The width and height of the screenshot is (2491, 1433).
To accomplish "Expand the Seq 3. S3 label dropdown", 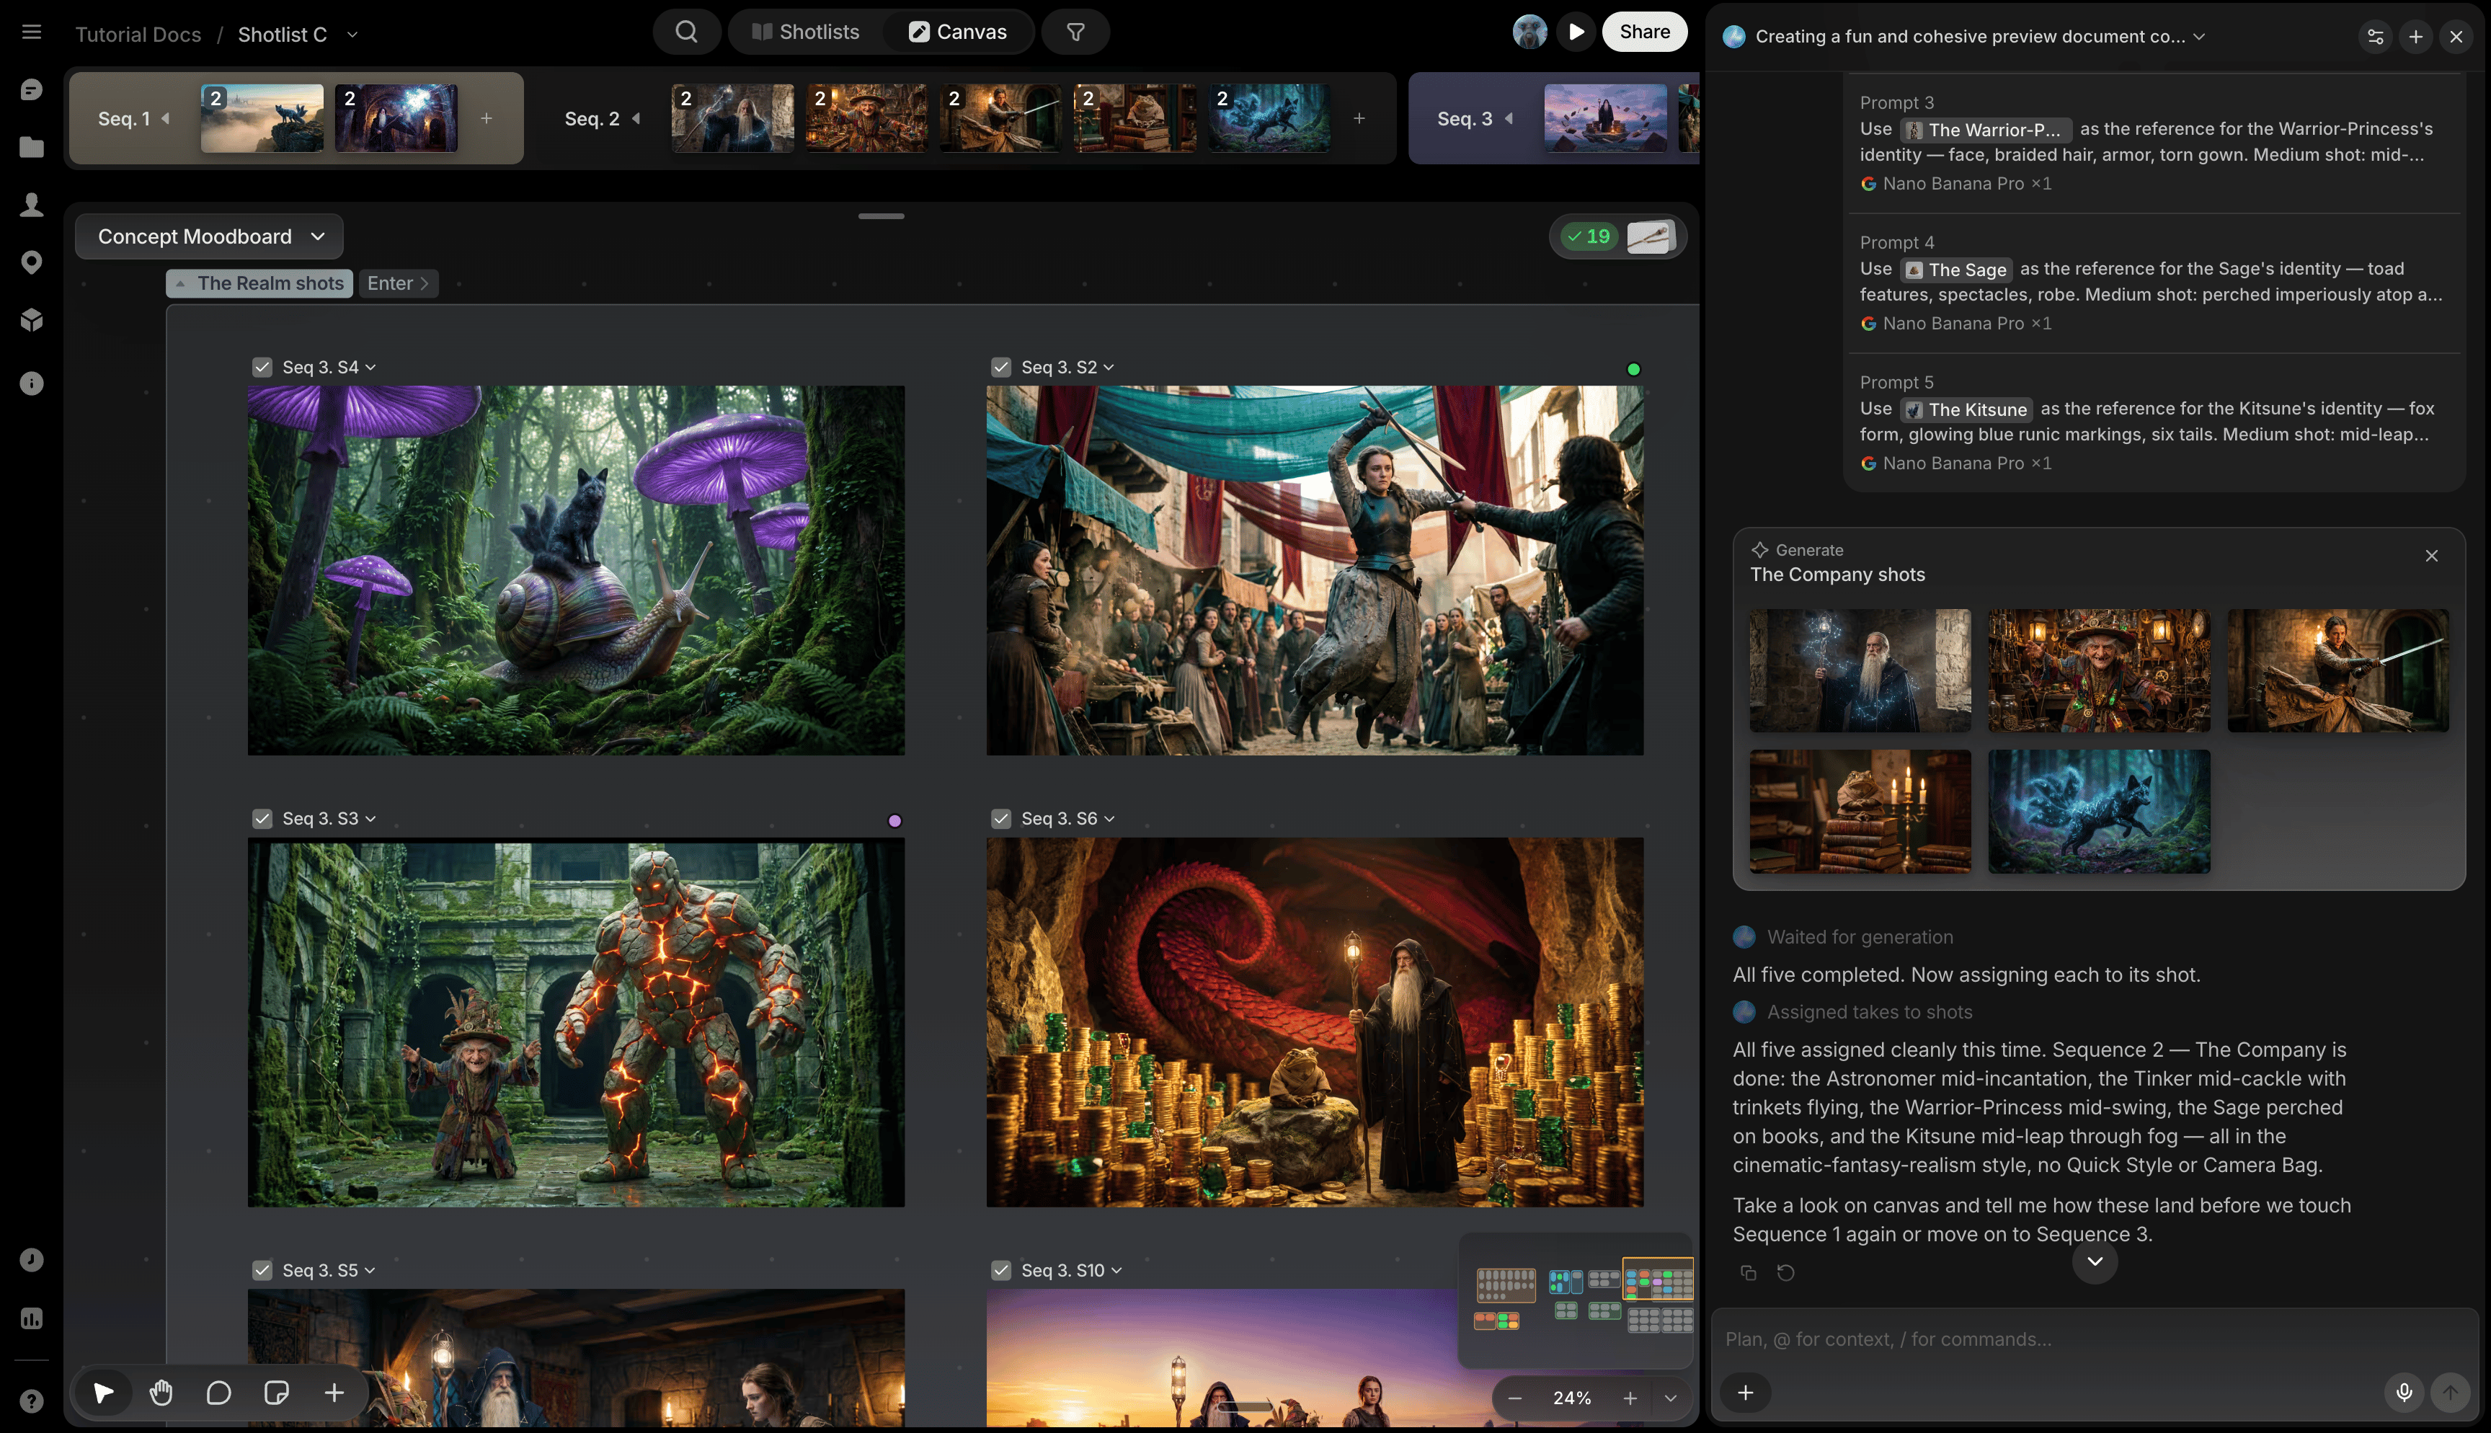I will (x=371, y=819).
